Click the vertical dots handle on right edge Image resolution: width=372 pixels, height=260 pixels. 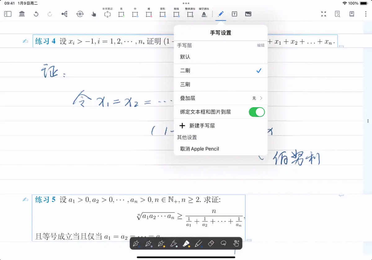pyautogui.click(x=368, y=121)
